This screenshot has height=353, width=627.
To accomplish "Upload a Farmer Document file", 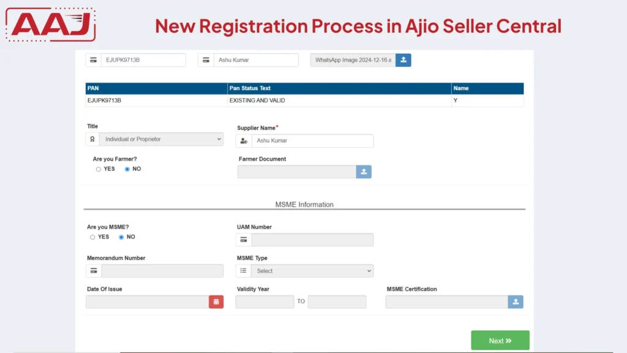I will (364, 172).
